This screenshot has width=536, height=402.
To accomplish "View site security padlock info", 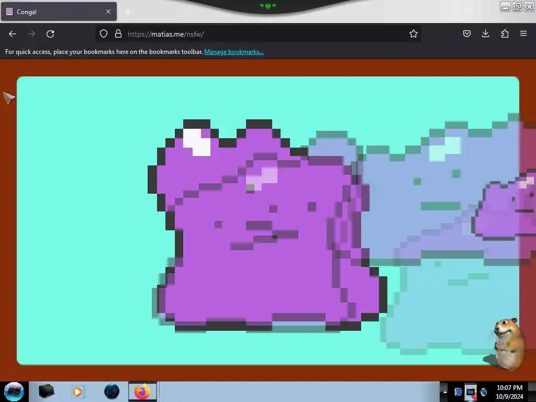I will [118, 33].
